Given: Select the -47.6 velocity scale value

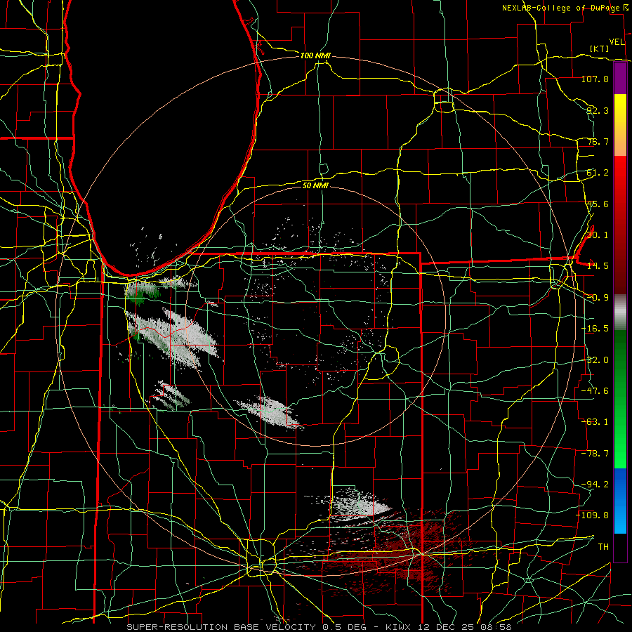Looking at the screenshot, I should (595, 391).
